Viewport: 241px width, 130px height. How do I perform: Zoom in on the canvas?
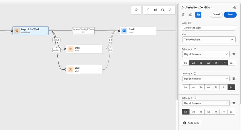(x=170, y=10)
